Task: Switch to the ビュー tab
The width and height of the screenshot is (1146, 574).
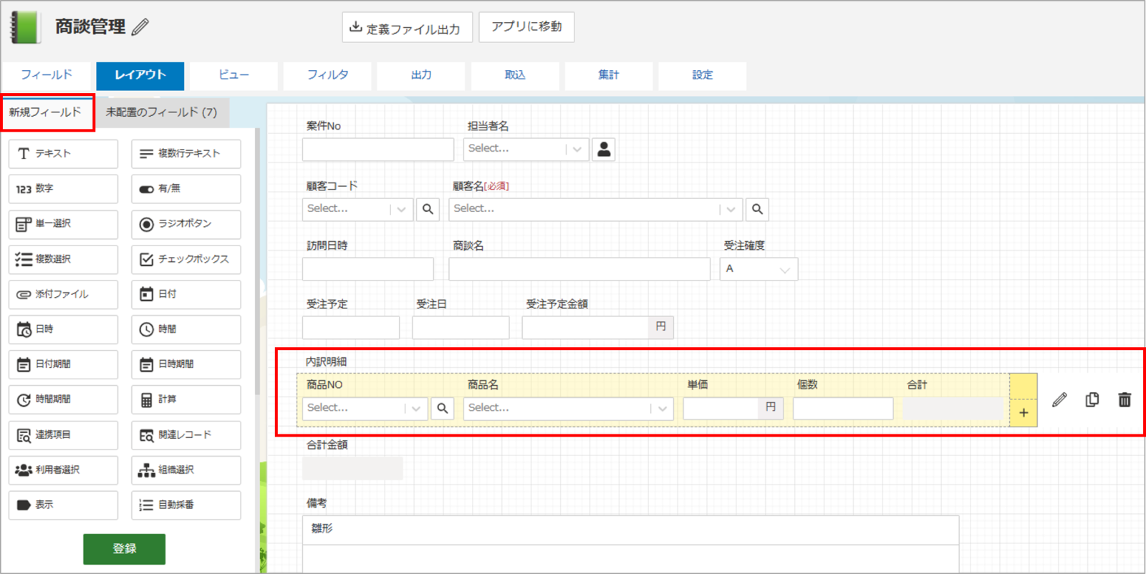Action: tap(233, 75)
